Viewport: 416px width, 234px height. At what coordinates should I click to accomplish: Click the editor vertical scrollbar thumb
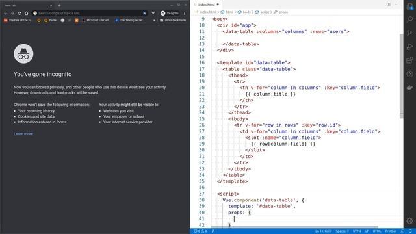coord(402,75)
